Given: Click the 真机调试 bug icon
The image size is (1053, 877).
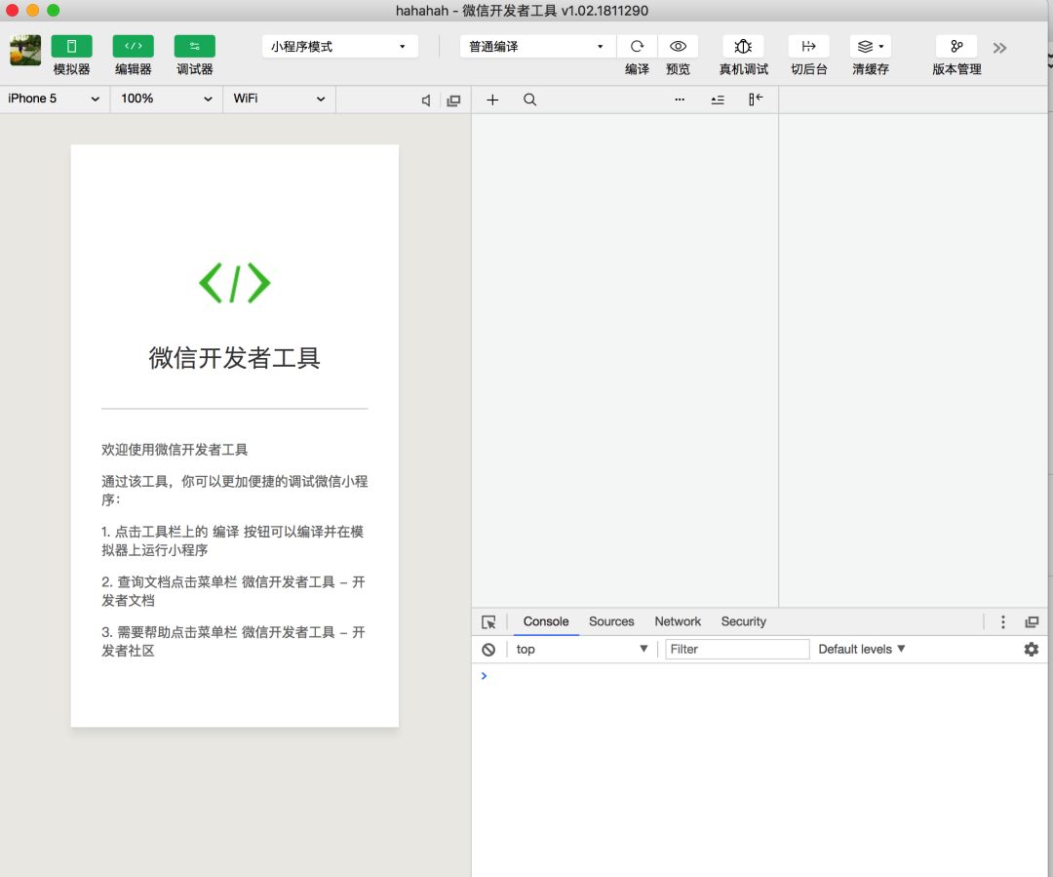Looking at the screenshot, I should [743, 47].
